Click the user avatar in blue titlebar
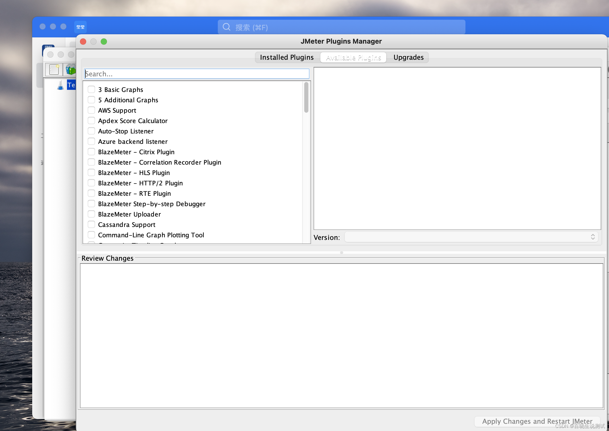The image size is (609, 431). click(80, 27)
